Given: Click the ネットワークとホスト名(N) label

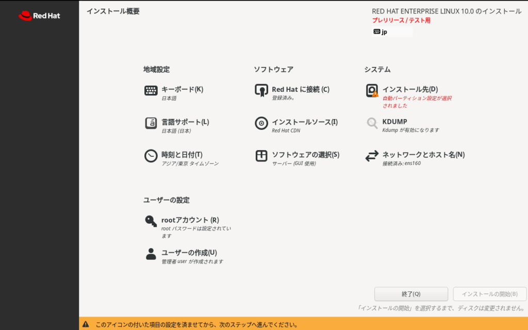Looking at the screenshot, I should click(x=423, y=155).
